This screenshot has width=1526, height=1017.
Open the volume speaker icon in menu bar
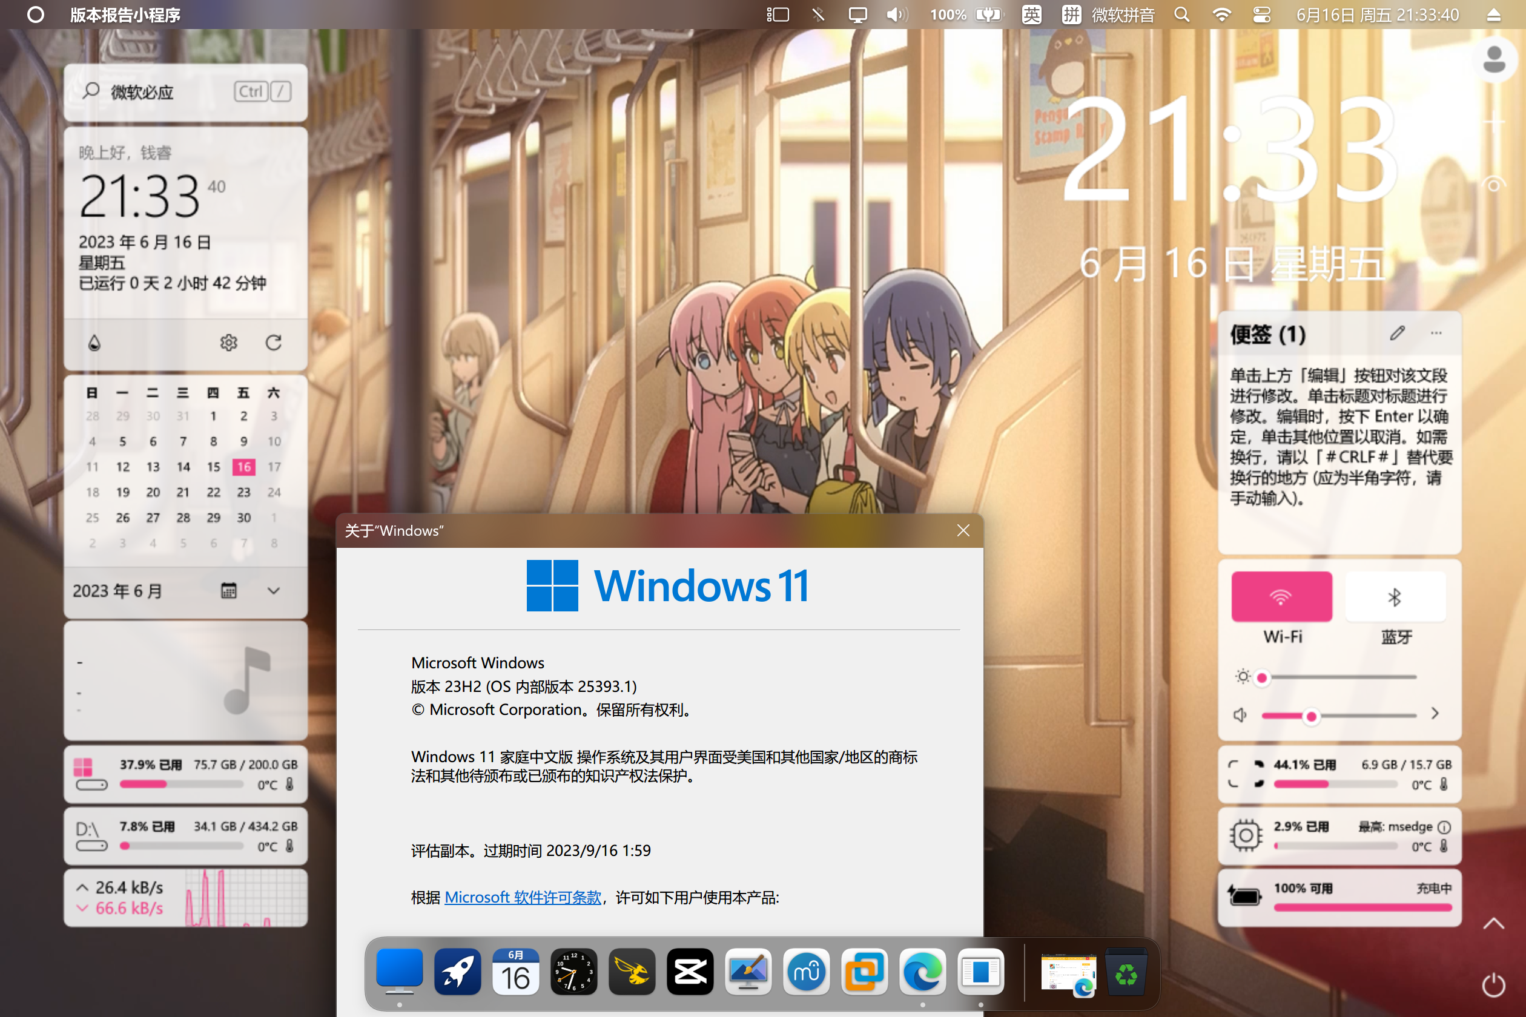[897, 15]
